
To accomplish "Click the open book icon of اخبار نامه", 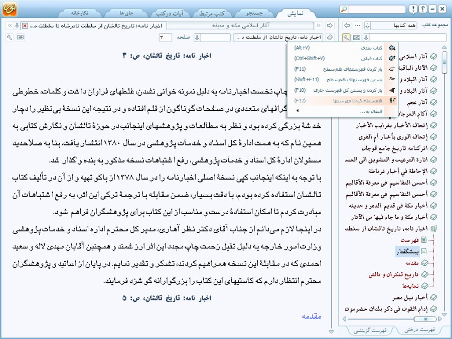I will pos(433,229).
